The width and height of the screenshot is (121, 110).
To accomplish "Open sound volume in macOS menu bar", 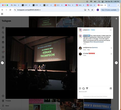I will pos(95,2).
